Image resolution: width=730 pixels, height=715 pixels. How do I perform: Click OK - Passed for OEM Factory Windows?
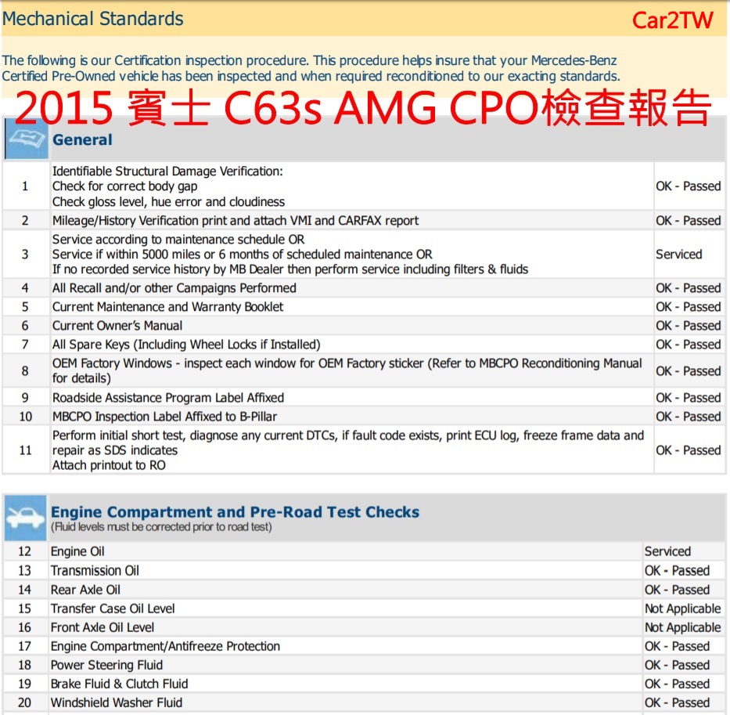point(688,371)
